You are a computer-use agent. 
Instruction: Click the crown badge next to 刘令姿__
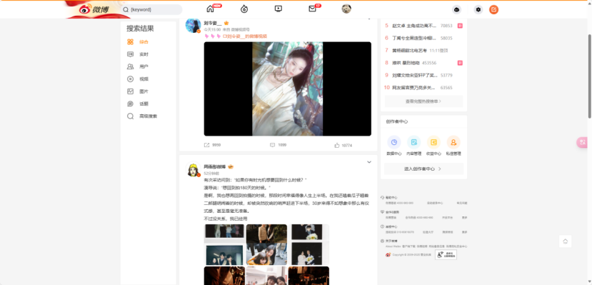(x=226, y=23)
